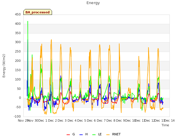Click the 400 y-axis tick label
The height and width of the screenshot is (140, 187).
pos(18,24)
